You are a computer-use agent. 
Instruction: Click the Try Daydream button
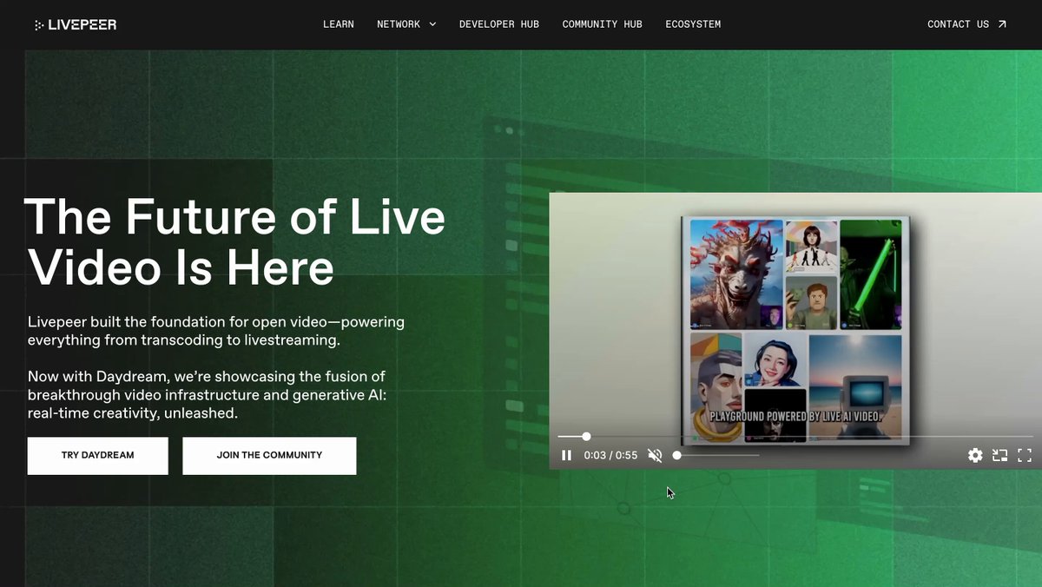click(98, 456)
